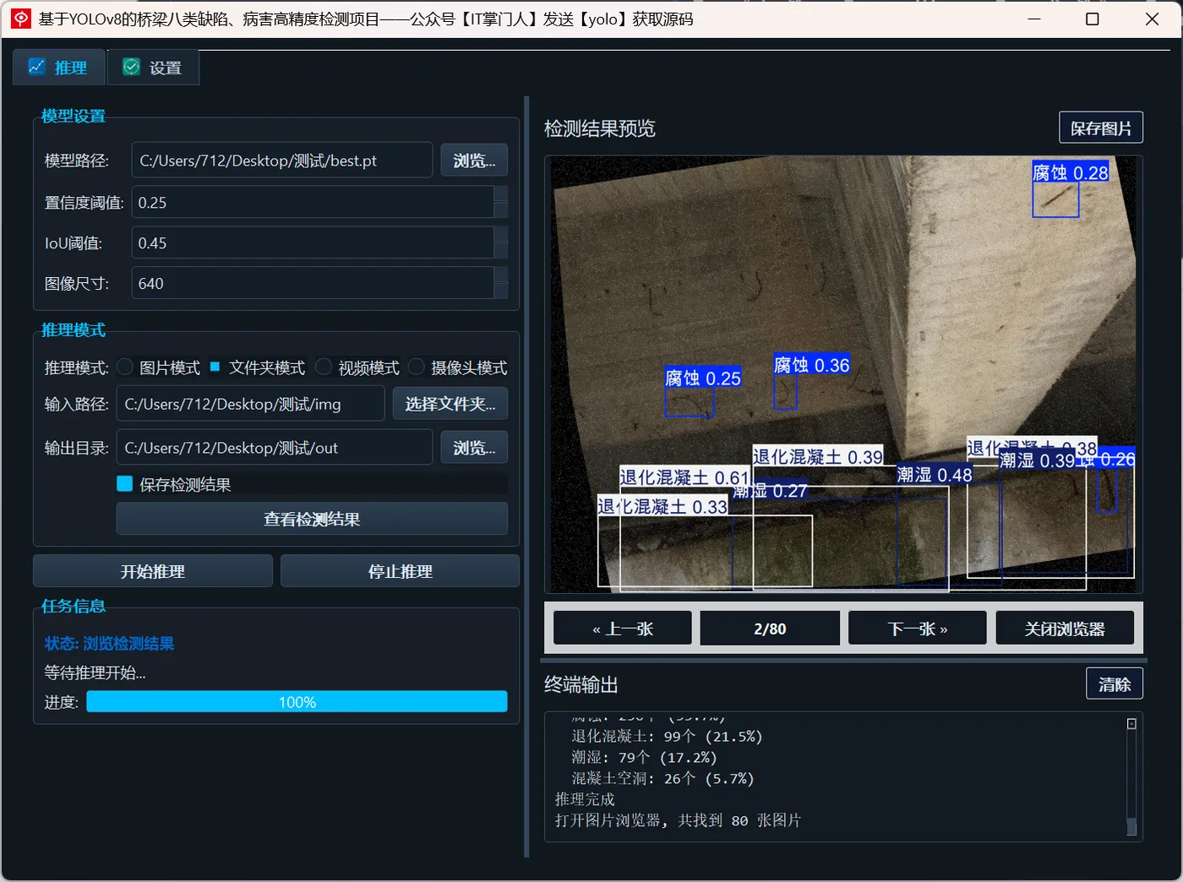Screen dimensions: 1183x882
Task: Select the 图片模式 radio button
Action: (x=125, y=367)
